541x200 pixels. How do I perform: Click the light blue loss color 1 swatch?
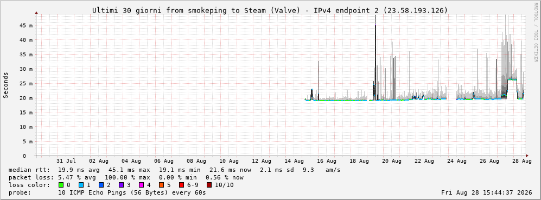tap(81, 185)
